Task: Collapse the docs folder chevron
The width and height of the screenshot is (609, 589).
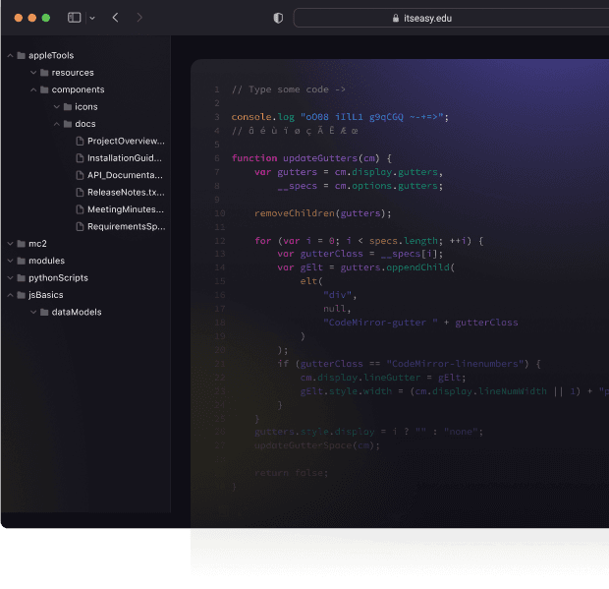Action: click(57, 124)
